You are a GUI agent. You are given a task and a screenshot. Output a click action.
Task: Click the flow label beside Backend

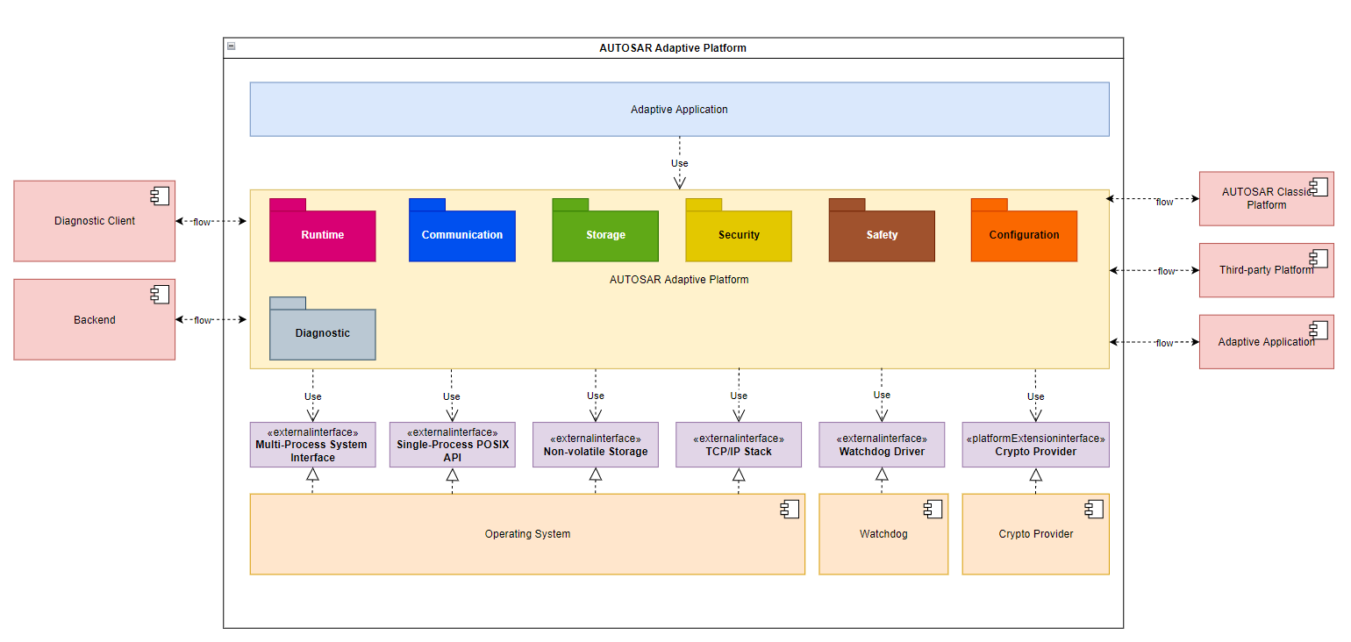point(203,320)
